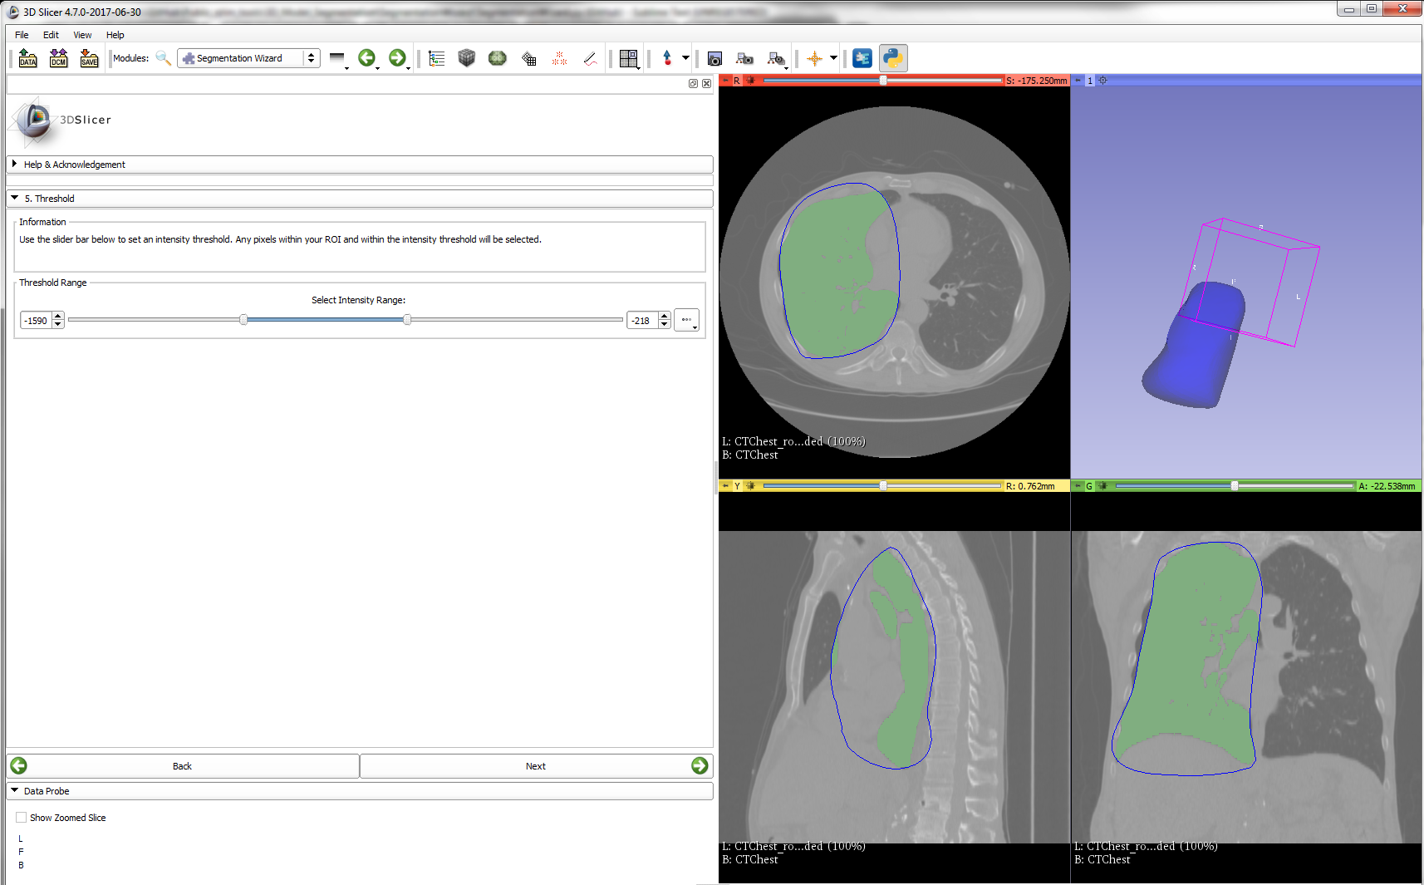The image size is (1424, 885).
Task: Open the File menu
Action: [22, 35]
